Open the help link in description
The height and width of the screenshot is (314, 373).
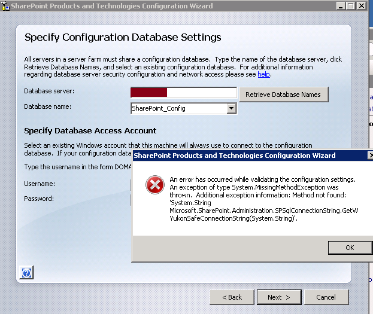pos(263,74)
